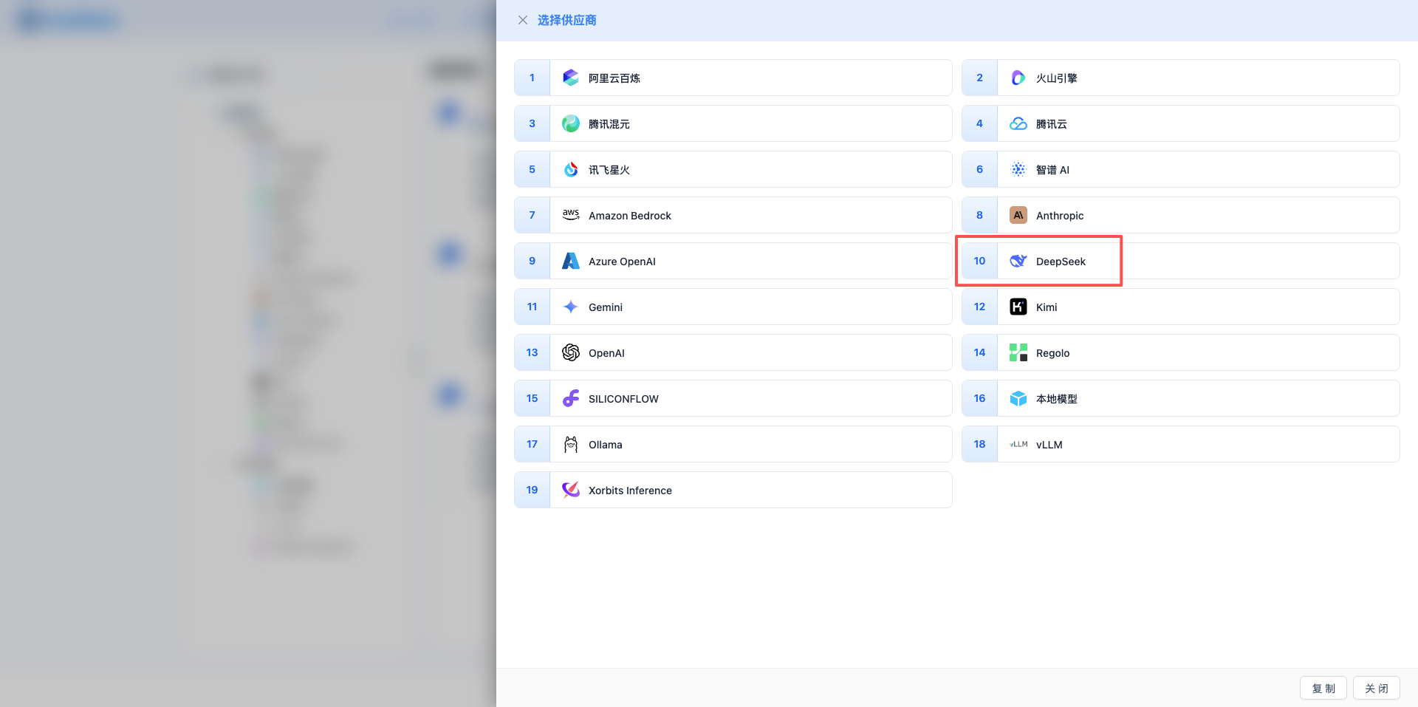Select the SILICONFLOW provider icon
1418x707 pixels.
tap(570, 398)
